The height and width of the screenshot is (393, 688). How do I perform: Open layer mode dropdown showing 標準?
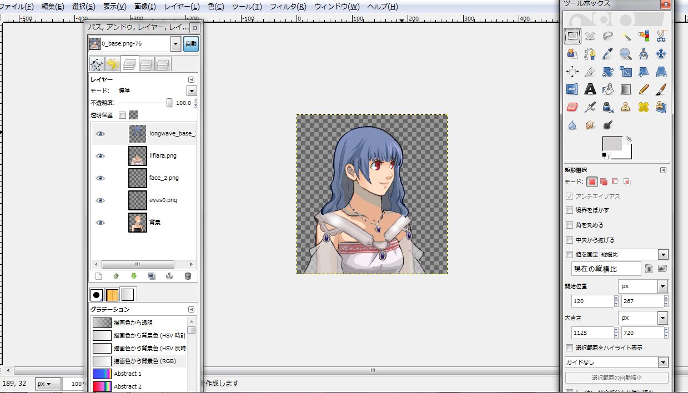click(192, 90)
